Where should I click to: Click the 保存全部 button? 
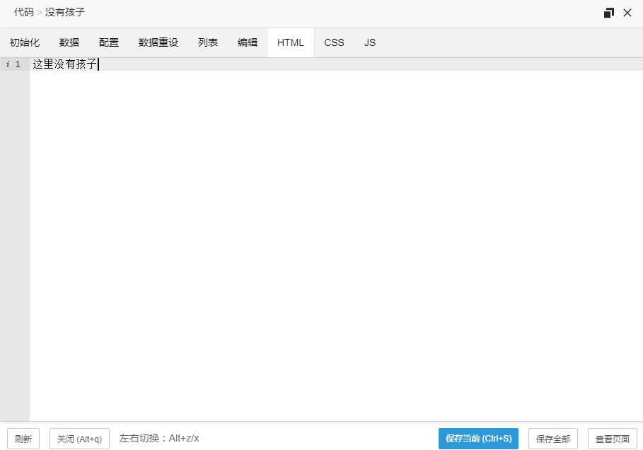point(552,439)
